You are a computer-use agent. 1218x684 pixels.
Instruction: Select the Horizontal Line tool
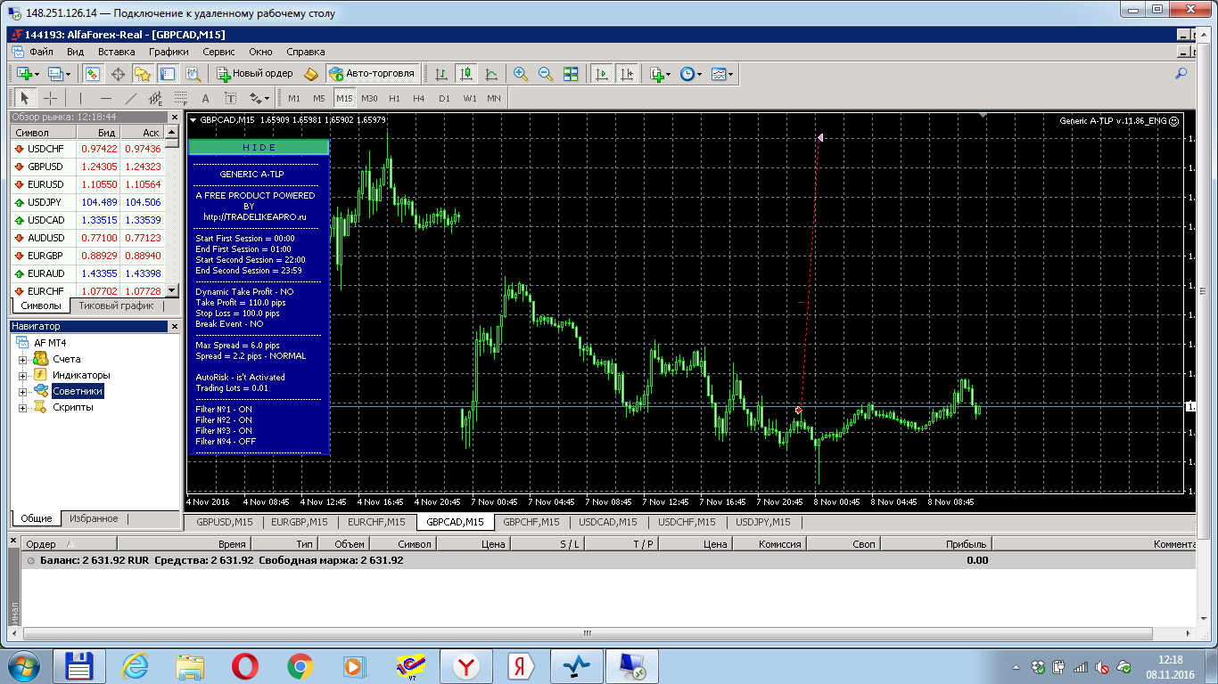pos(106,98)
